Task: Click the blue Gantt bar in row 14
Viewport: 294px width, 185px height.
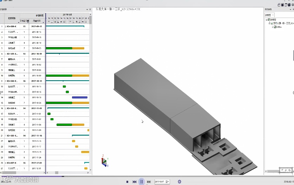Action: (x=80, y=97)
